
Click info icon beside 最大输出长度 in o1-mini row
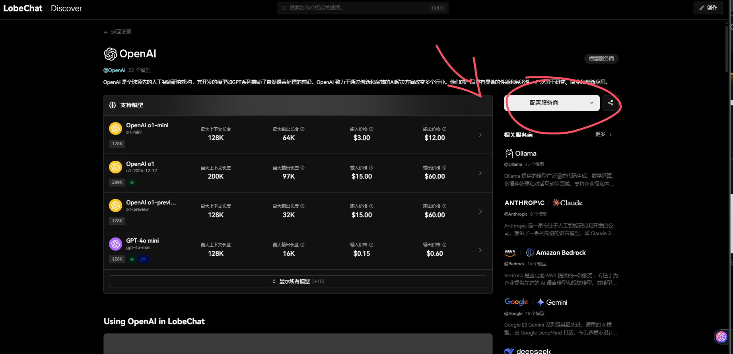coord(303,129)
